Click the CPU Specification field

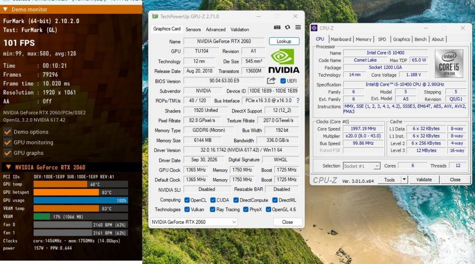[x=405, y=85]
